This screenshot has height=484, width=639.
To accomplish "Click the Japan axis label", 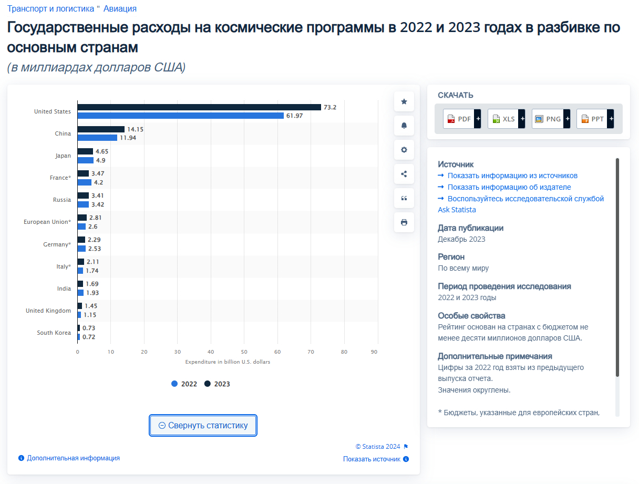I will click(63, 156).
